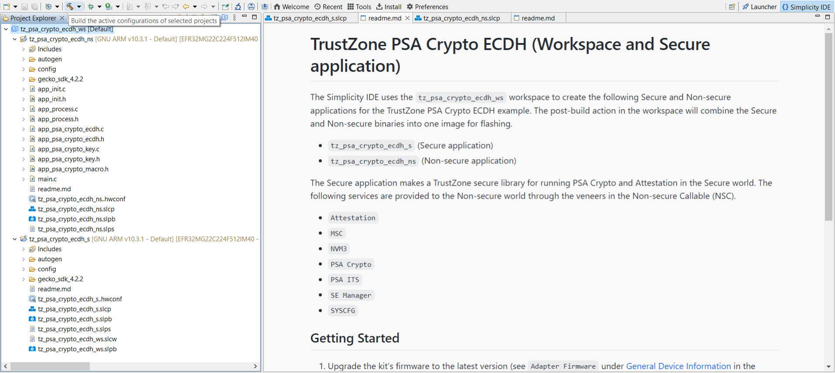
Task: Open the Build configurations dropdown arrow
Action: coord(79,7)
